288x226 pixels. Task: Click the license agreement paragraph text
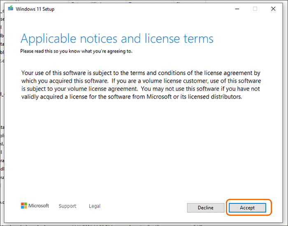click(141, 85)
